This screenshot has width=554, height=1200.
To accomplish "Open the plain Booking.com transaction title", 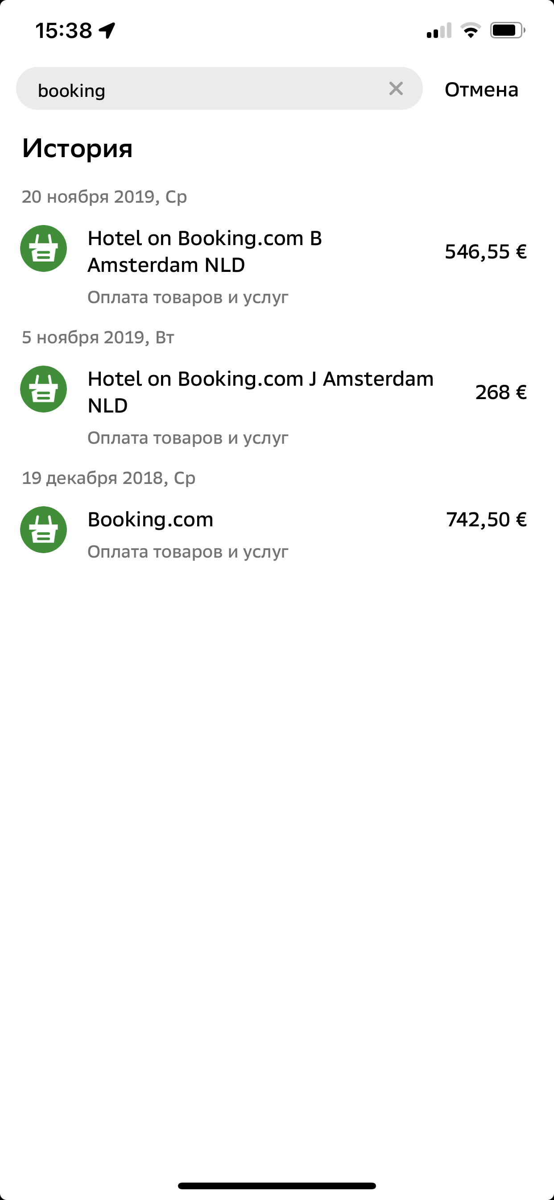I will (150, 519).
